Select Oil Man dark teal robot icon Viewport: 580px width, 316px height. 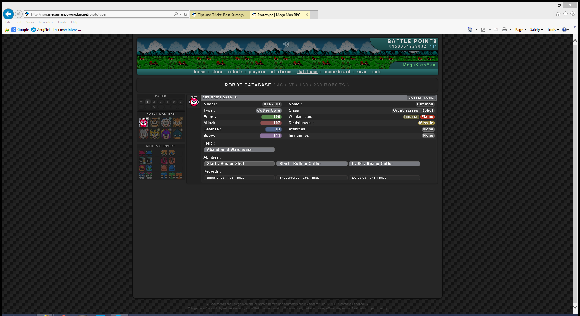(x=178, y=133)
